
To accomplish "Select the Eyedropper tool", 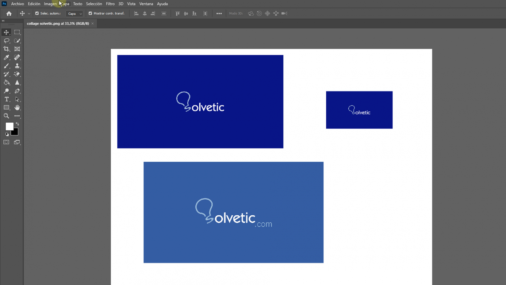I will pyautogui.click(x=6, y=57).
